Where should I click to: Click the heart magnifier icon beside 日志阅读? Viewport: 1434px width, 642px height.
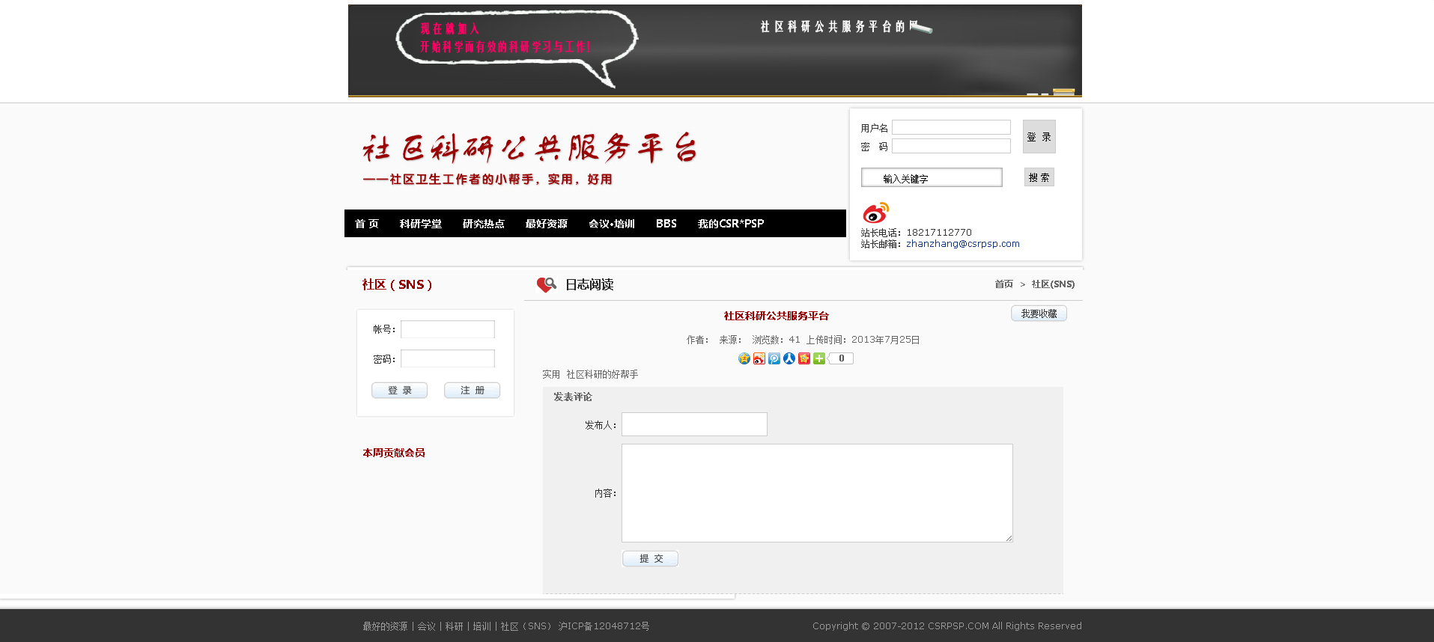click(546, 285)
